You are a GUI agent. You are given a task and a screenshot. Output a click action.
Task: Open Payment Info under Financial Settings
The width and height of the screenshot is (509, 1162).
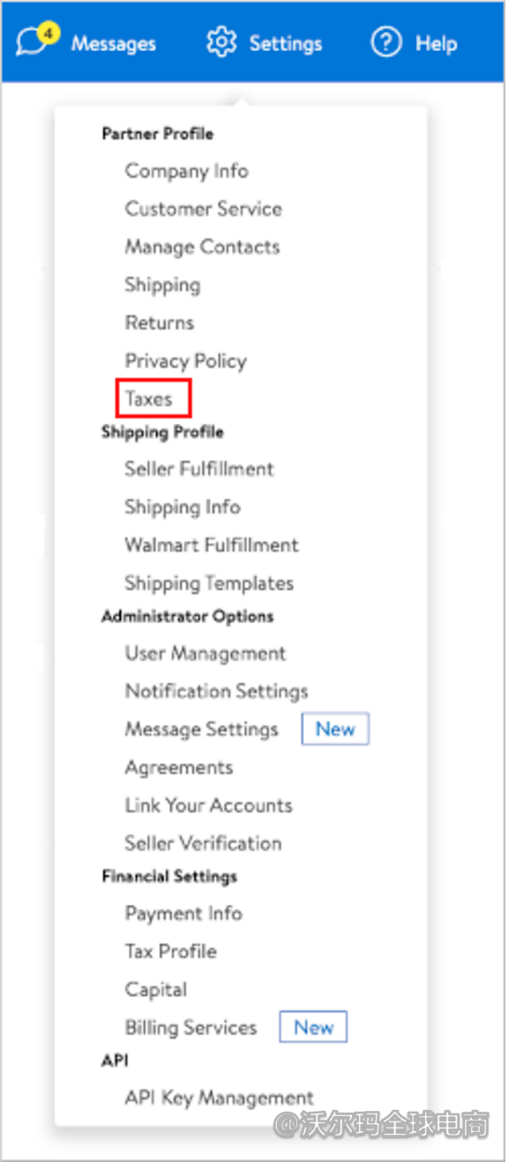point(183,913)
